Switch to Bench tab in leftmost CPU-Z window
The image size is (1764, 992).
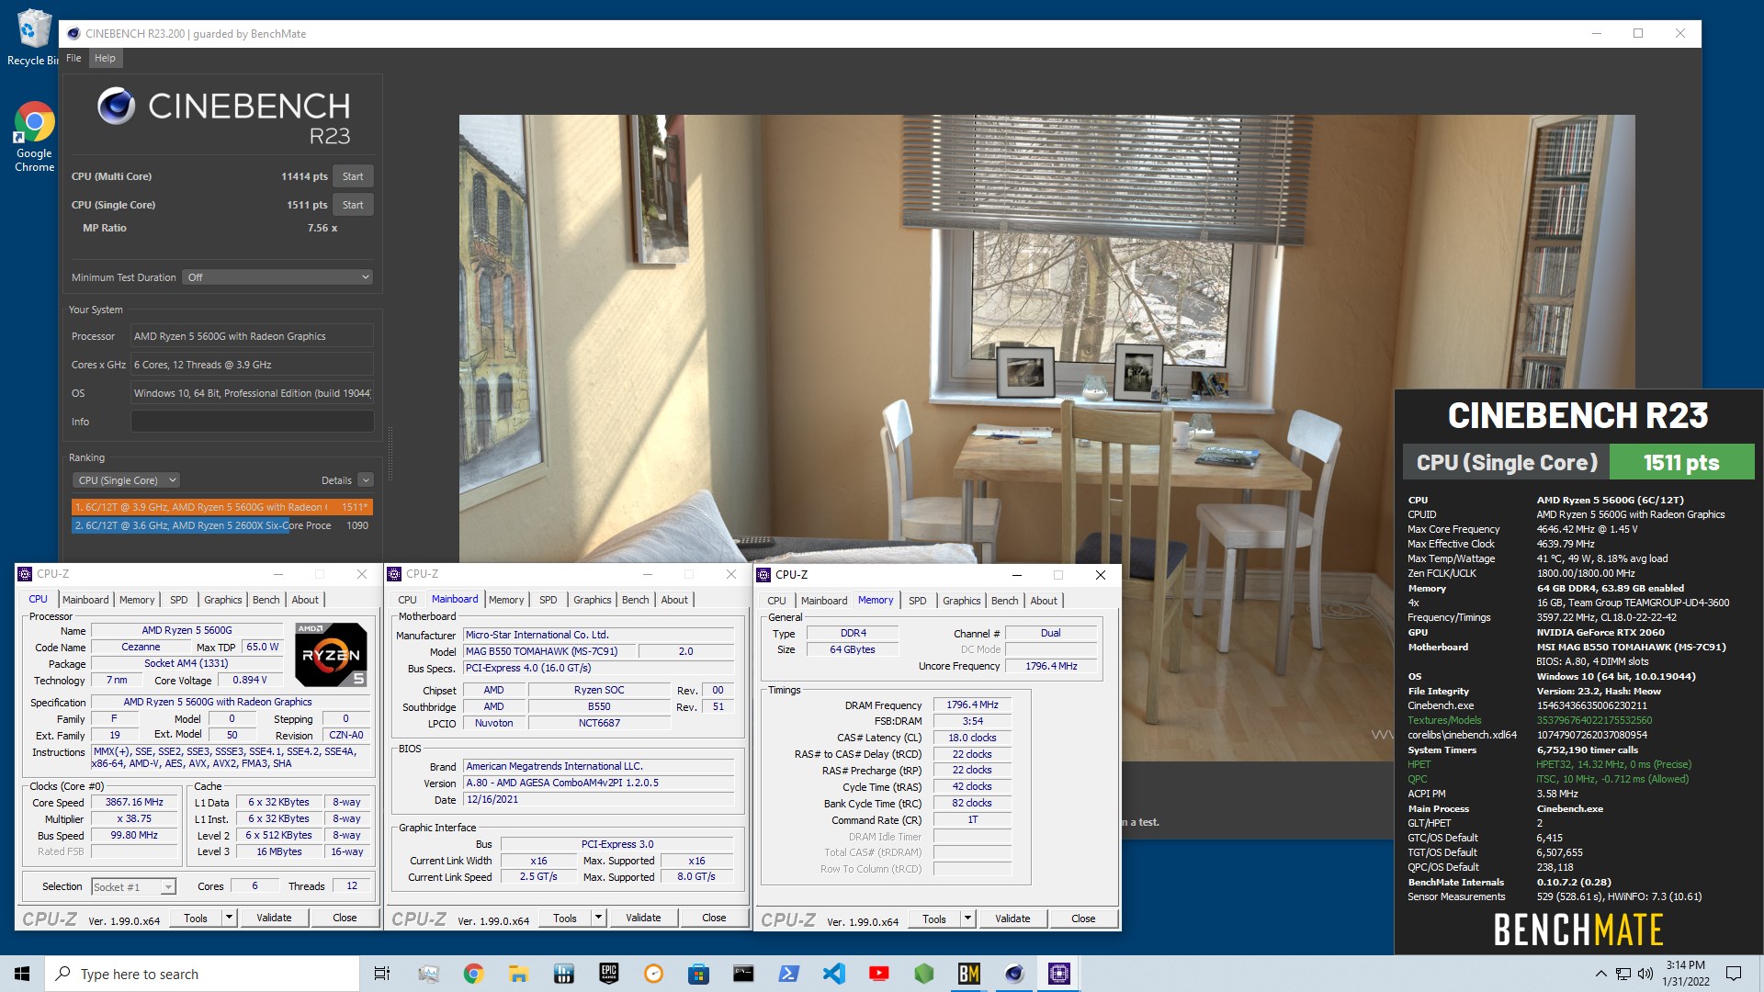point(266,600)
